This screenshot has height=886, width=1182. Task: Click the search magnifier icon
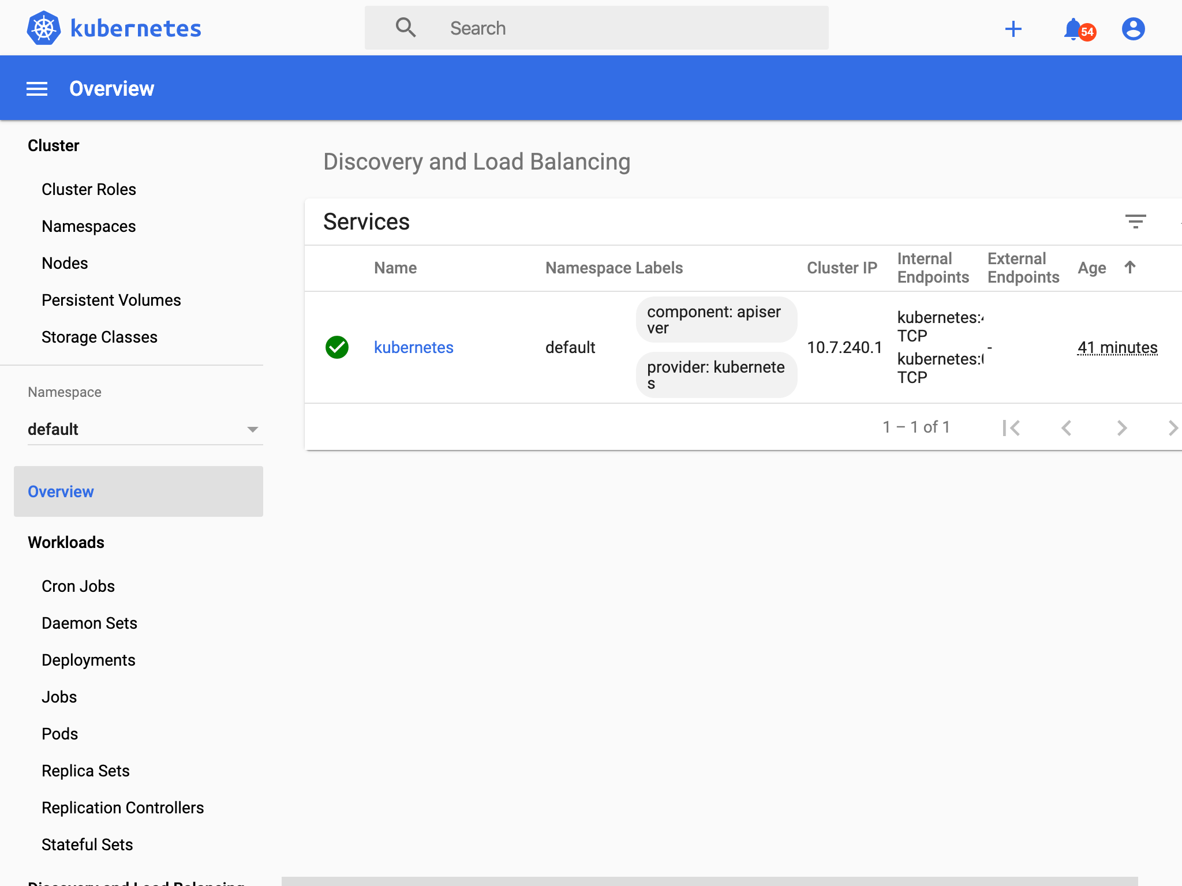(406, 27)
